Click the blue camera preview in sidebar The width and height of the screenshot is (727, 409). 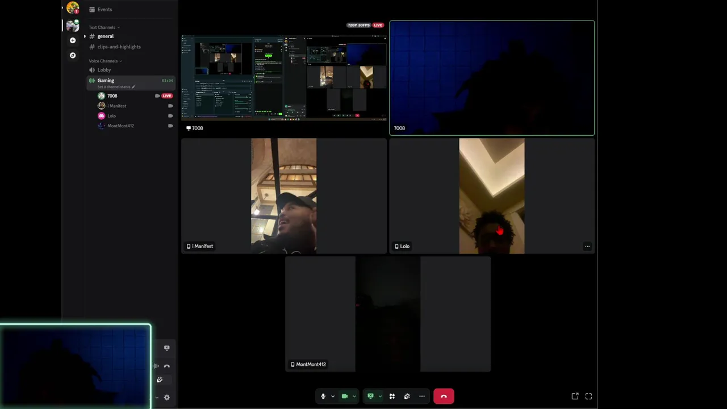(76, 366)
